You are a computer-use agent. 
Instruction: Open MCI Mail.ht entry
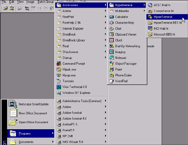[167, 29]
